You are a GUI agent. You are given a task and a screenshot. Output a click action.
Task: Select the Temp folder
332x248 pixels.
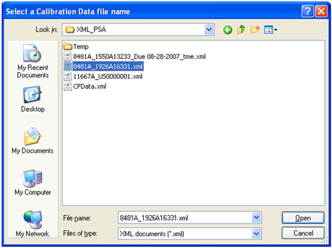pos(76,47)
